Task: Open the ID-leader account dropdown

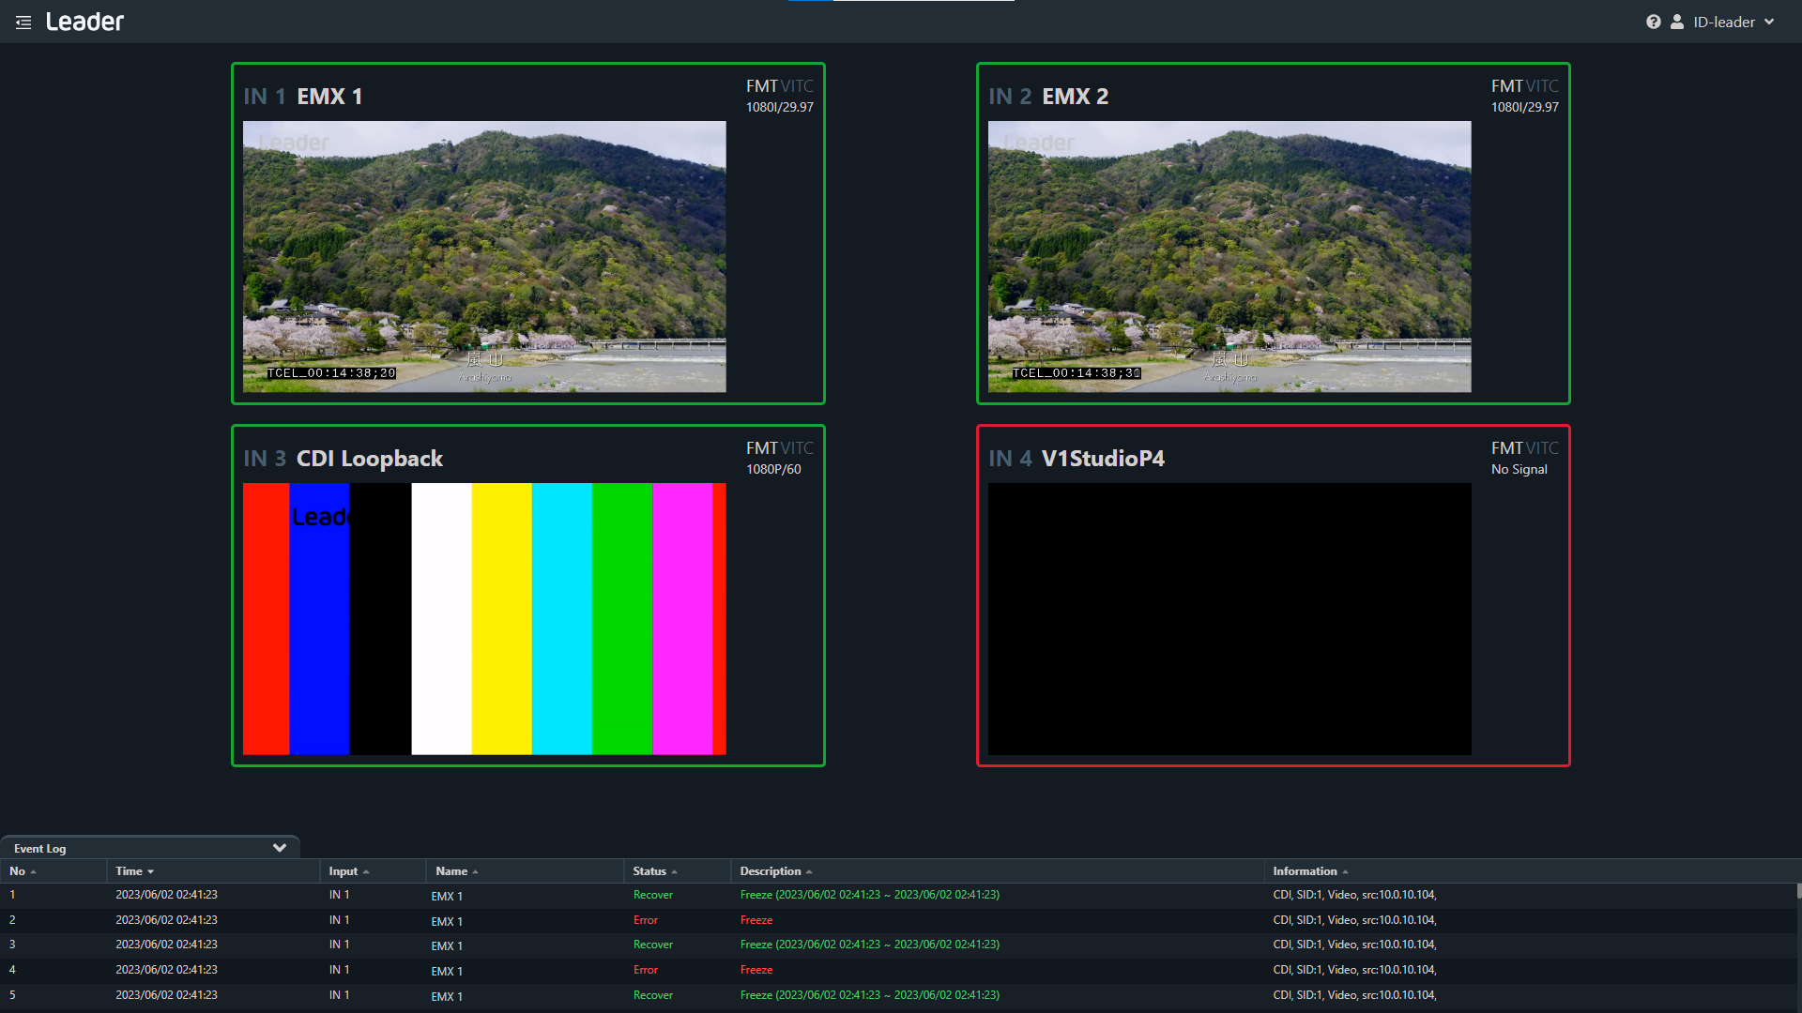Action: tap(1733, 22)
